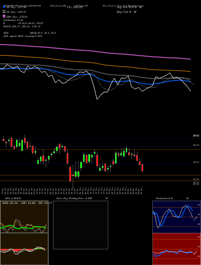Click the 'Stochastics: 47.44' readout
The image size is (201, 265).
point(13,20)
